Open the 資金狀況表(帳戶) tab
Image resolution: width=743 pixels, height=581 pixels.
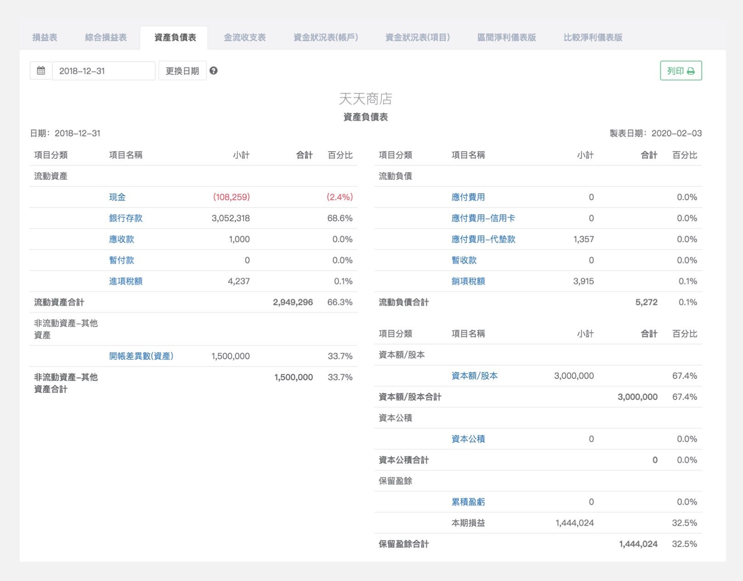pos(326,38)
